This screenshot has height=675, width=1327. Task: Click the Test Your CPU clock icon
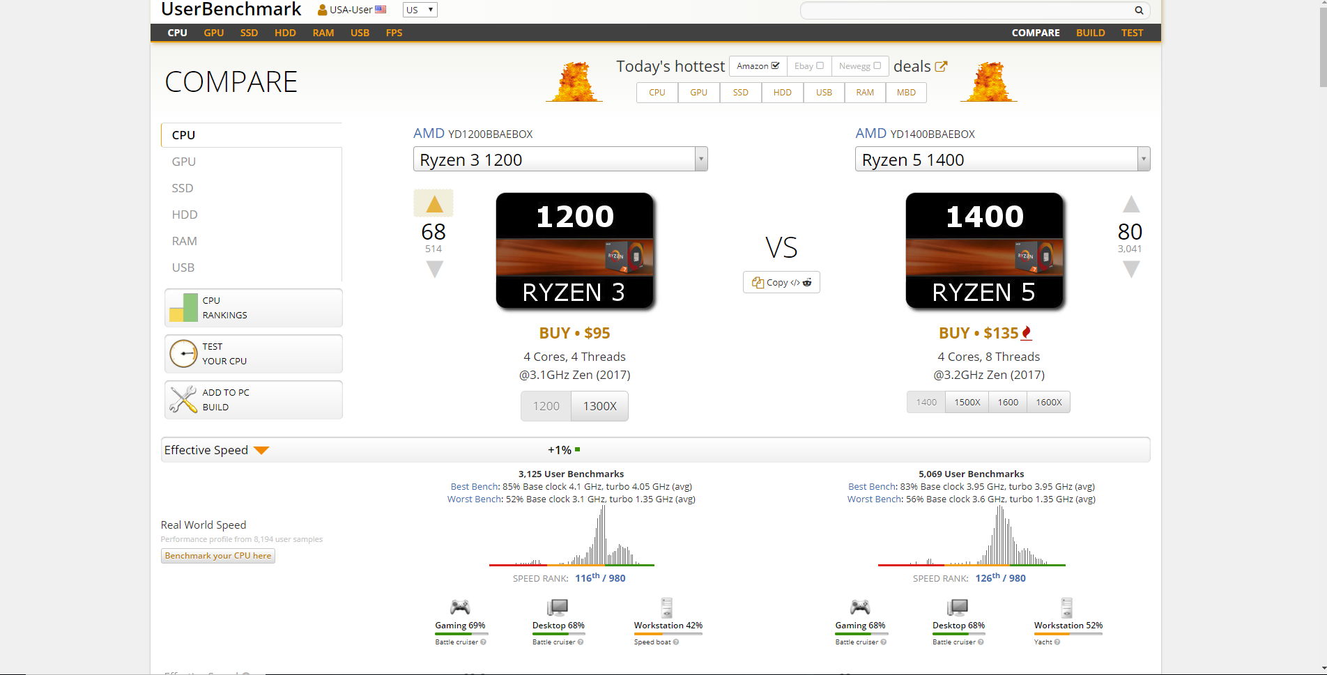(183, 354)
